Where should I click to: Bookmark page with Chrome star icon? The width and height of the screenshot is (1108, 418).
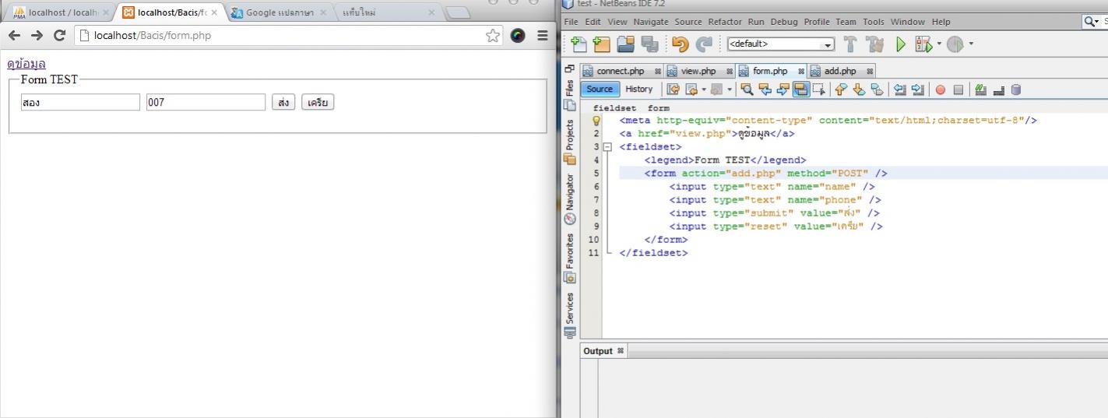coord(493,35)
